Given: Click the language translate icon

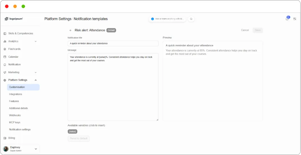Looking at the screenshot, I should coord(295,19).
